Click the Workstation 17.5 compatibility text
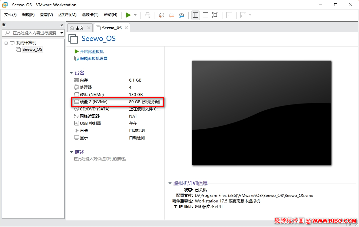 point(227,201)
